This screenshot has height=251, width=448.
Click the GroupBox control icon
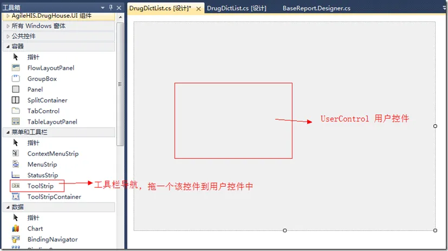(x=16, y=79)
